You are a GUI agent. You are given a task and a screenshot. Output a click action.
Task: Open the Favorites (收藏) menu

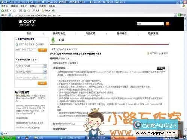(33, 6)
